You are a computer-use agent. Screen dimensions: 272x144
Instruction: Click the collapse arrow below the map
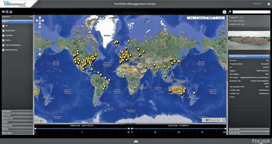pos(130,124)
